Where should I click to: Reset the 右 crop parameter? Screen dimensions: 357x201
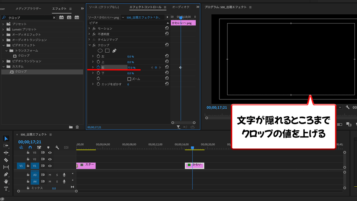pos(167,67)
